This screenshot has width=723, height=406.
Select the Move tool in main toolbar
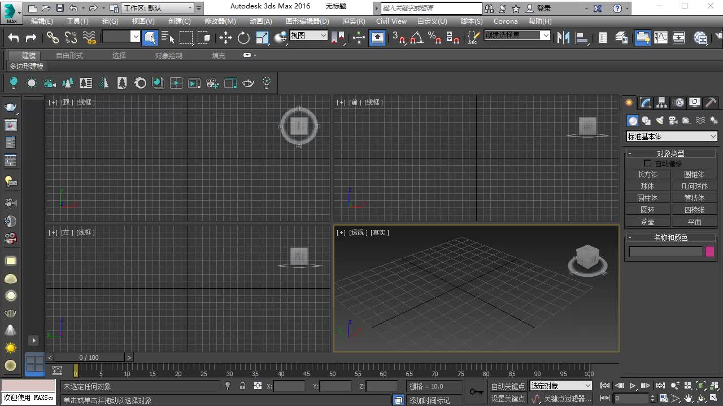pyautogui.click(x=225, y=38)
